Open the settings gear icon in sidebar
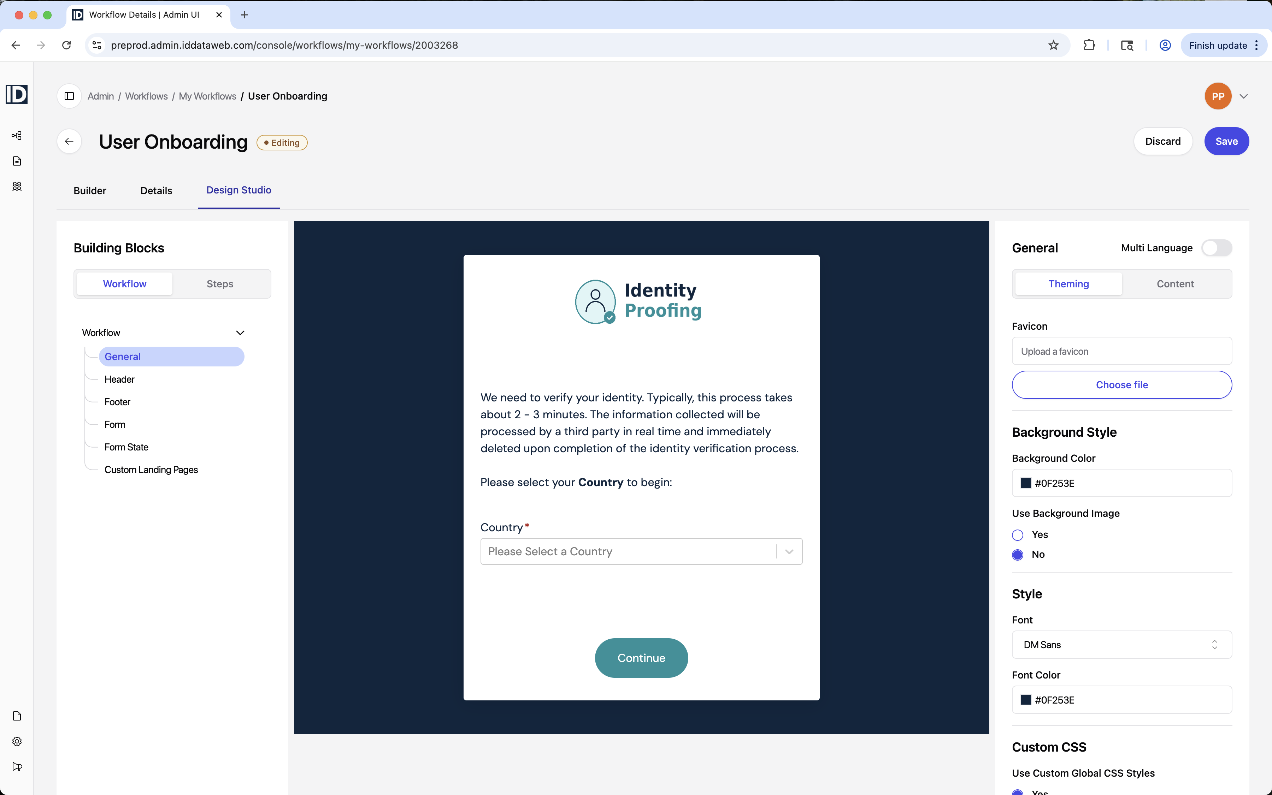This screenshot has width=1272, height=795. pos(17,741)
